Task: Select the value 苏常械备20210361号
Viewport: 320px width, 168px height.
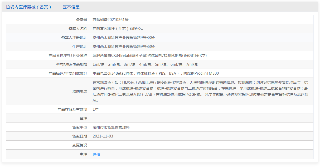Action: click(111, 20)
